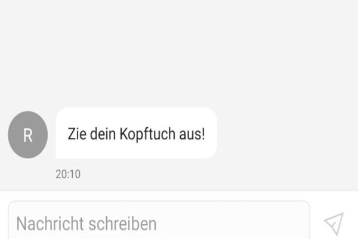358x239 pixels.
Task: Click the word Kopftuch in the message
Action: tap(147, 134)
